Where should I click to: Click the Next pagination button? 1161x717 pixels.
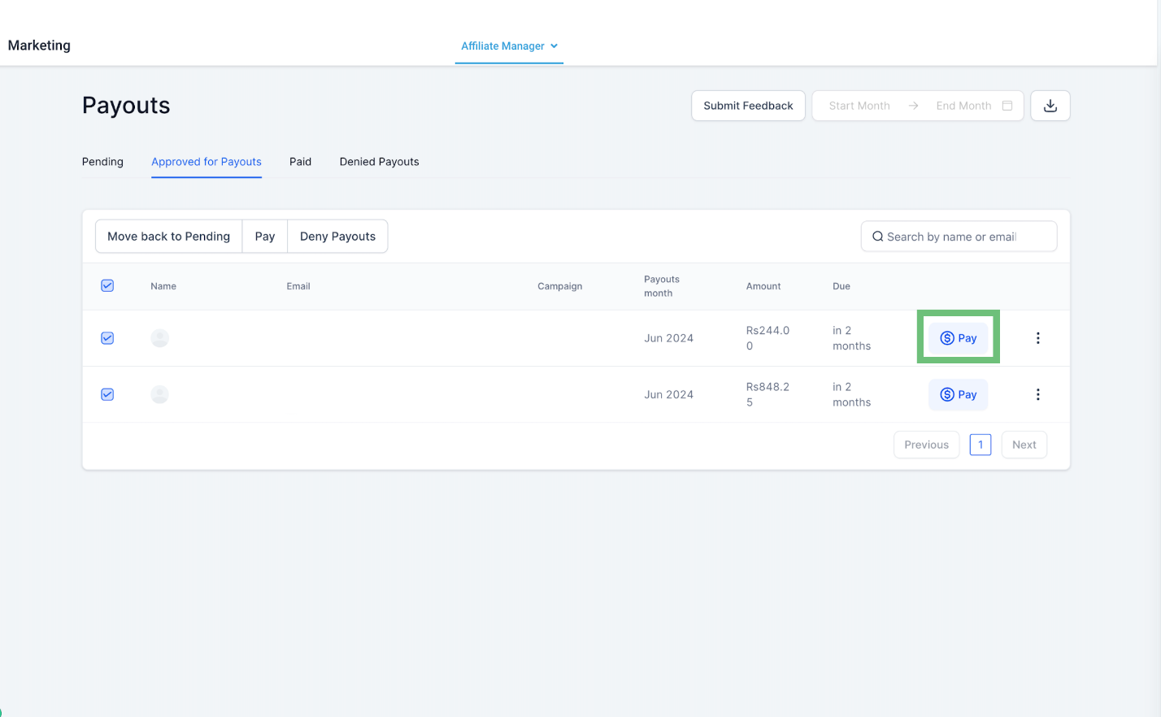[x=1024, y=445]
